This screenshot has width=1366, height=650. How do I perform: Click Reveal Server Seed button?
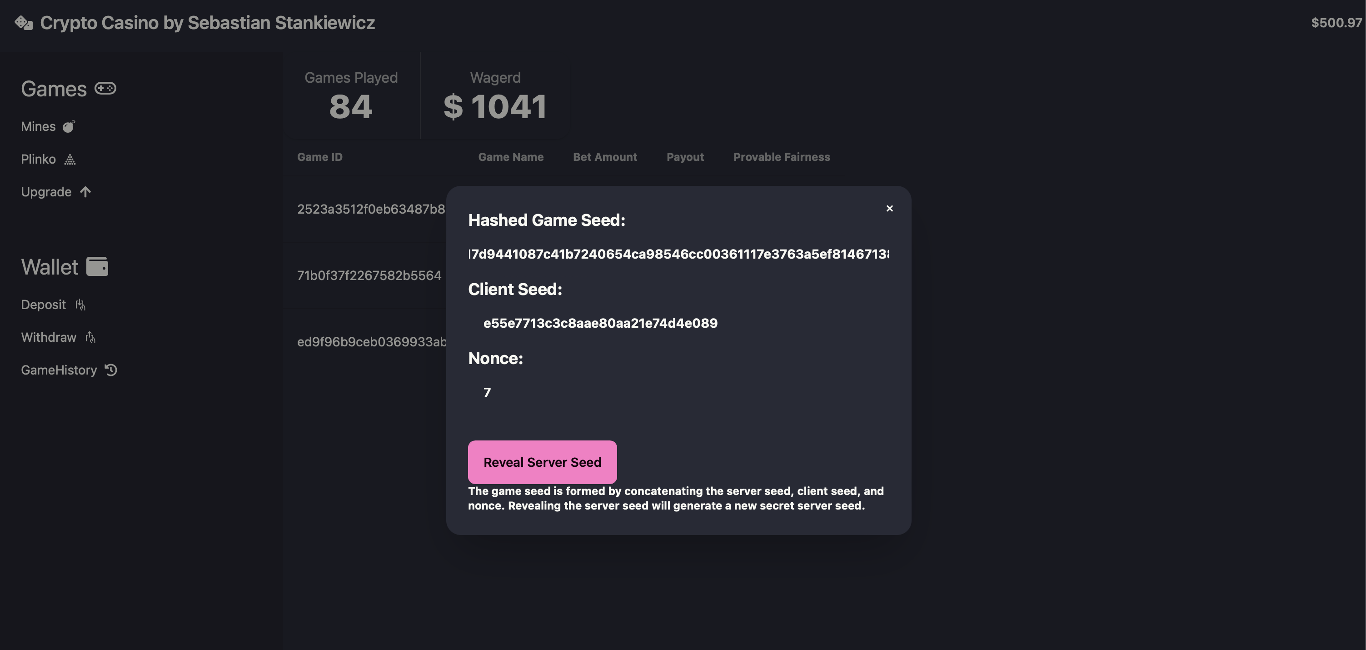click(x=542, y=462)
